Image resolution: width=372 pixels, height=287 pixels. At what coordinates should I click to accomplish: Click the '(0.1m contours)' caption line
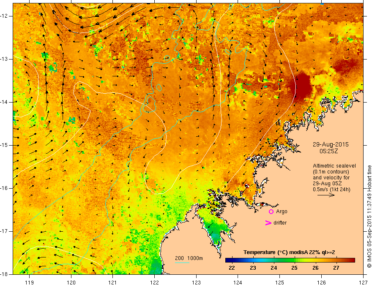coord(331,172)
